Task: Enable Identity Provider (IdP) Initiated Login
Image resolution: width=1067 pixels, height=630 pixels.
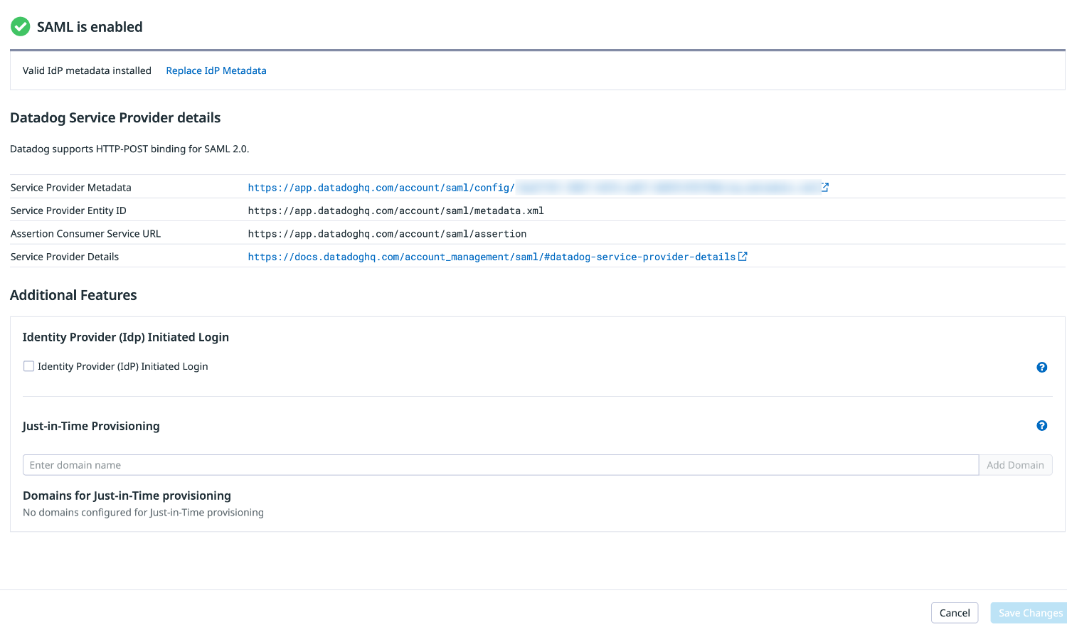Action: pos(28,365)
